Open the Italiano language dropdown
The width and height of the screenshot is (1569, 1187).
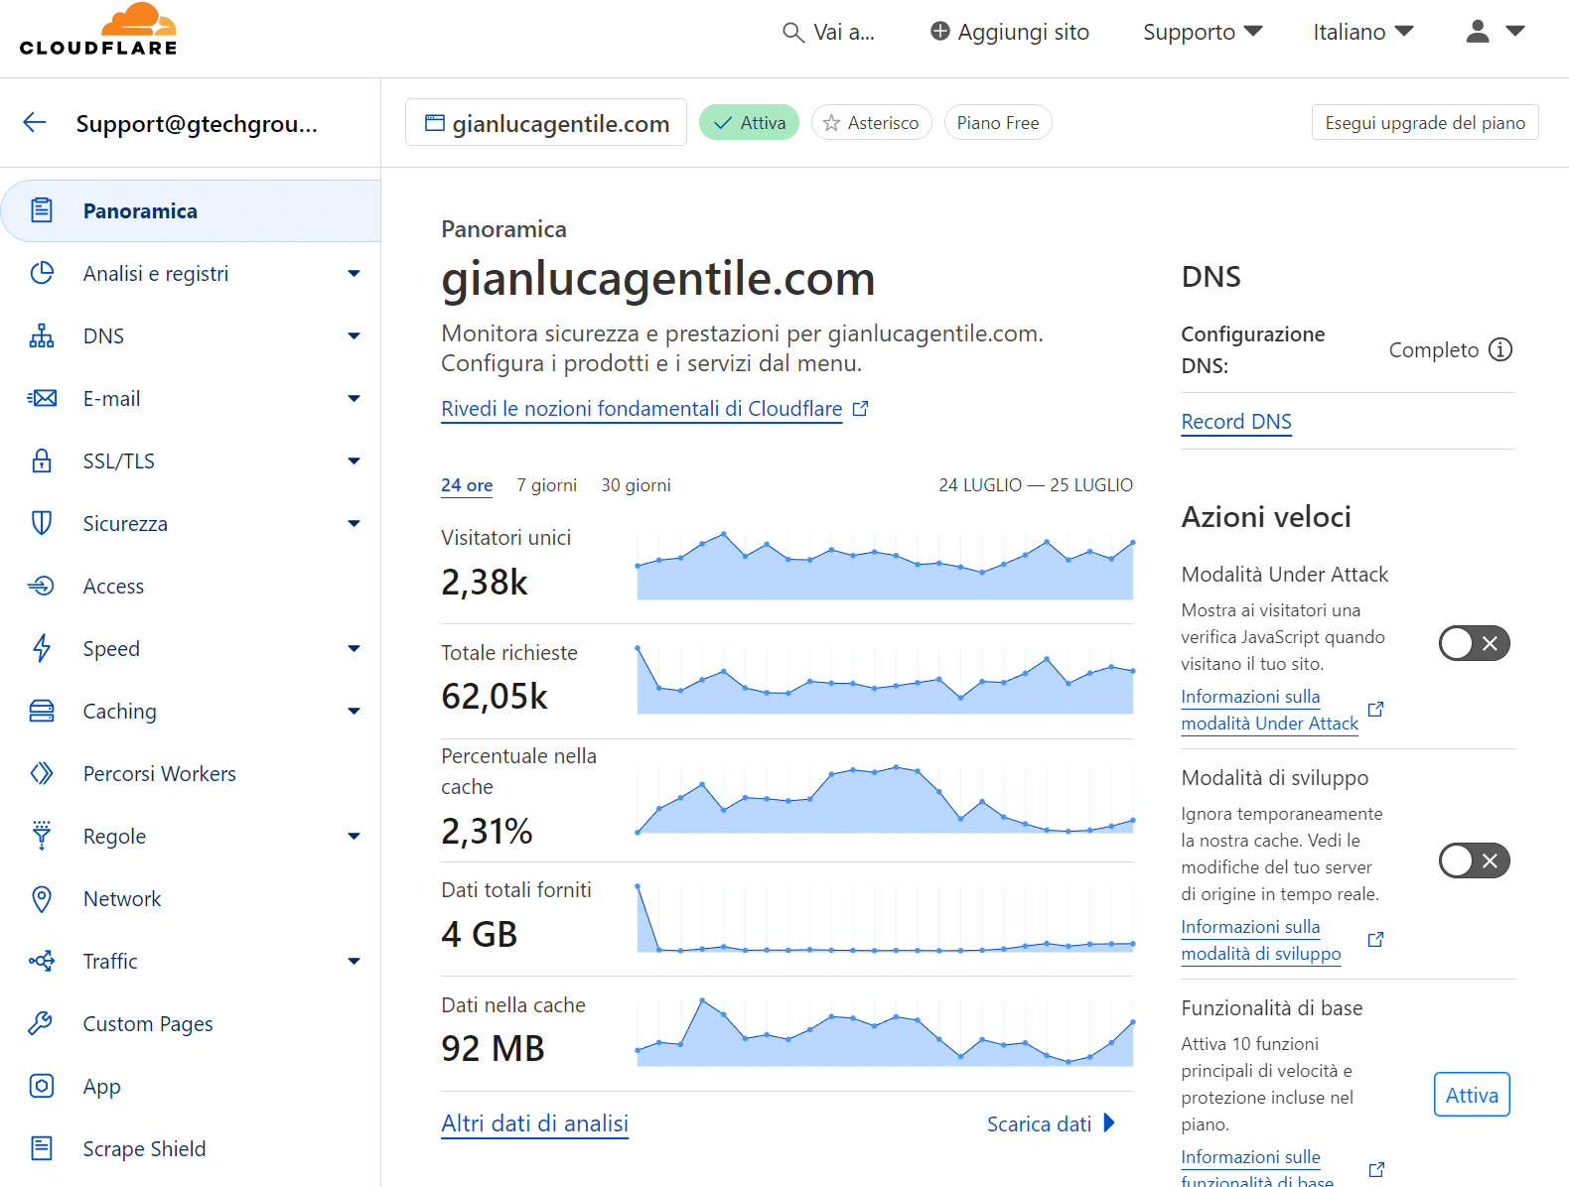click(1363, 32)
